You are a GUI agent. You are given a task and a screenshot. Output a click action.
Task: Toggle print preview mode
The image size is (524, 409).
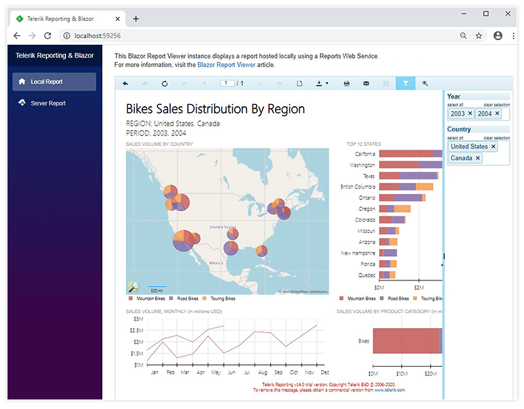click(x=299, y=84)
